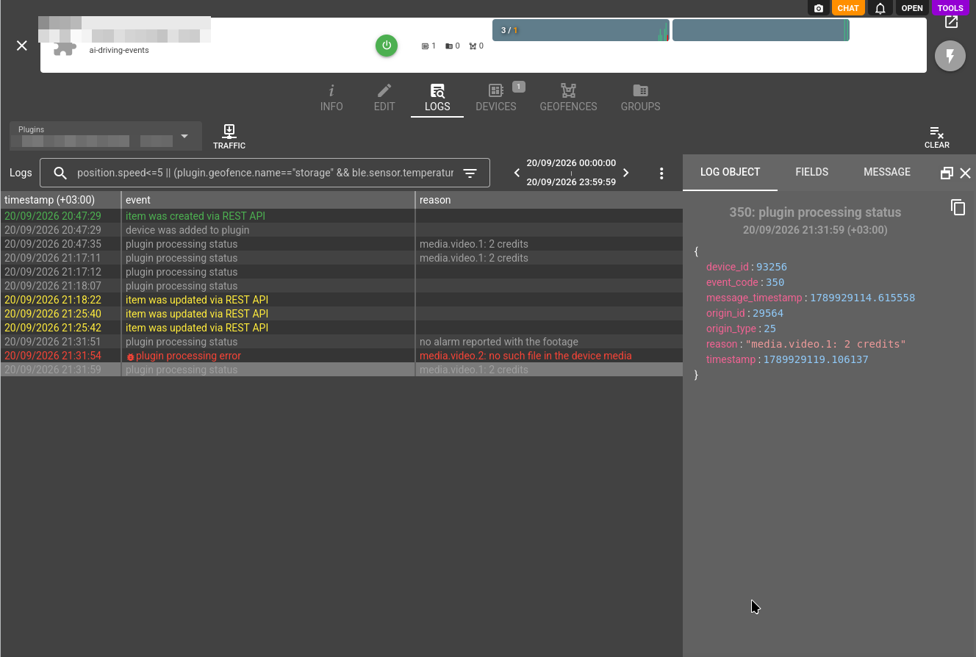Viewport: 976px width, 657px height.
Task: Click the second traffic chart bar
Action: [761, 30]
